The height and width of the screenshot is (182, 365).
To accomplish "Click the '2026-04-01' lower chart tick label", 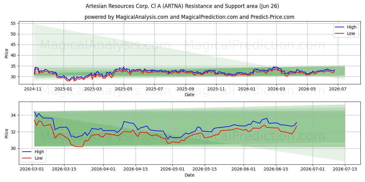I will pos(103,169).
